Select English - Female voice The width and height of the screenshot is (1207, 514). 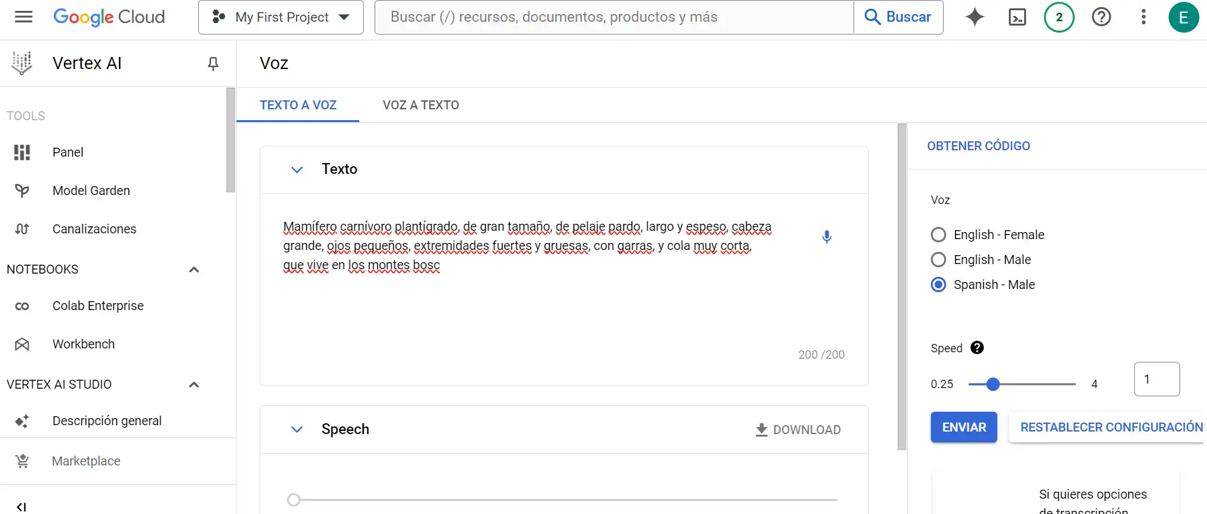pyautogui.click(x=938, y=235)
